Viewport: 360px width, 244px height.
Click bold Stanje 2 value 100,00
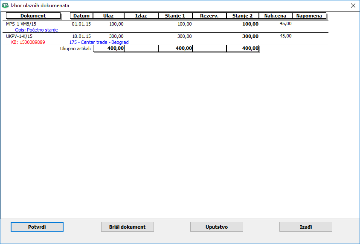250,24
